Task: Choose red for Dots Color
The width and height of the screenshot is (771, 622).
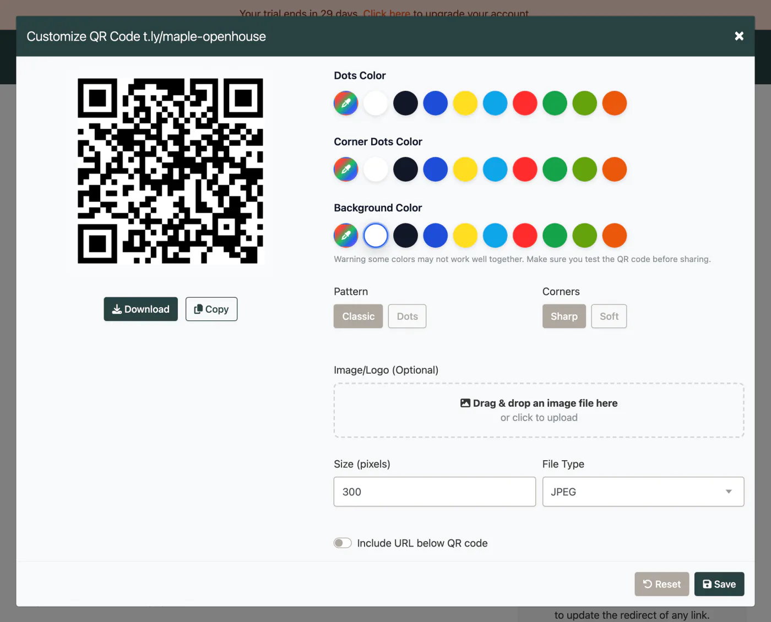Action: point(525,103)
